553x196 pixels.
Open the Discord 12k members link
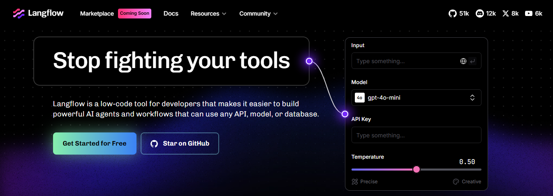(486, 14)
